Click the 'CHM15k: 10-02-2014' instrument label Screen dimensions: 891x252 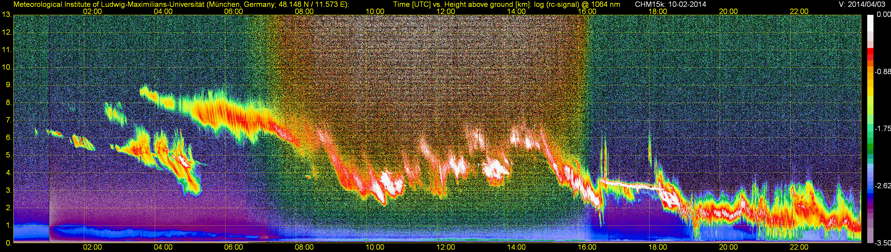click(x=671, y=4)
